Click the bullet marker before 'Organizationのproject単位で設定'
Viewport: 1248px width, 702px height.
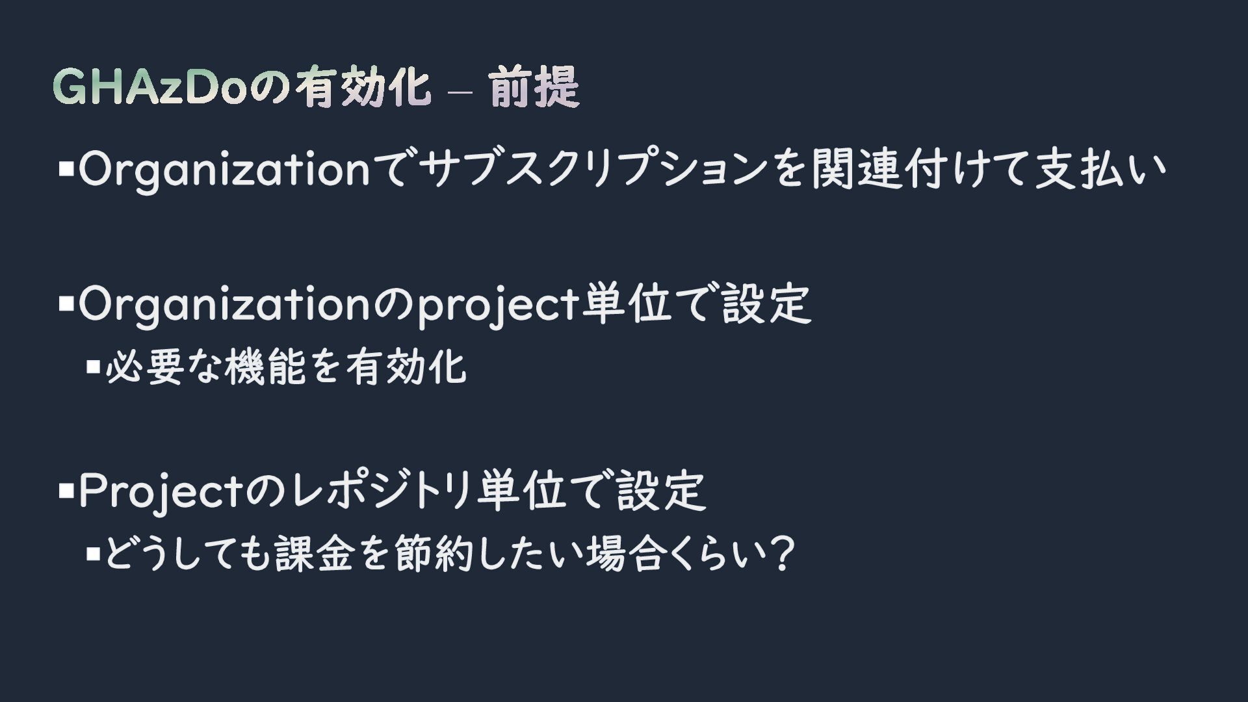point(66,303)
